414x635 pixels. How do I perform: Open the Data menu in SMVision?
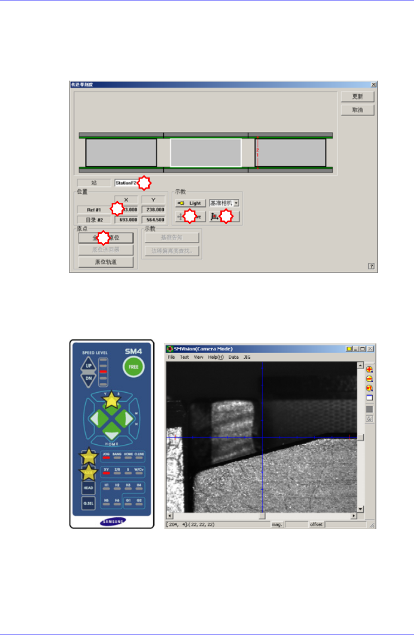234,357
